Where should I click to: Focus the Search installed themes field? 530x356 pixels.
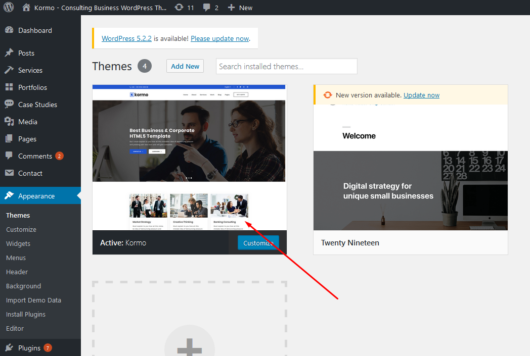click(286, 66)
